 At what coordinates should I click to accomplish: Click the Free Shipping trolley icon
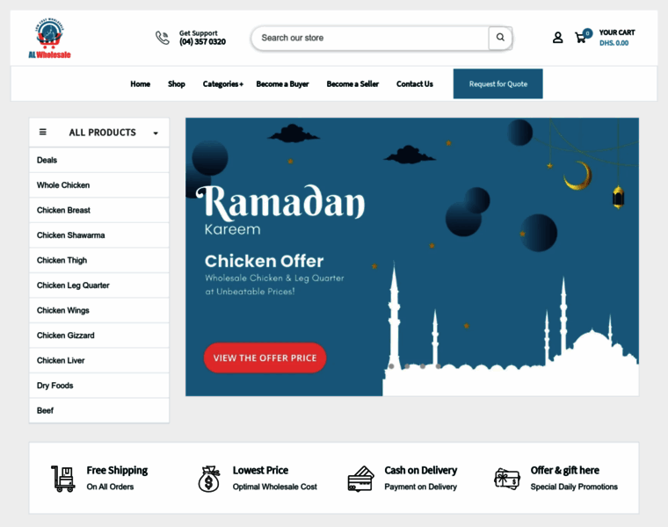pyautogui.click(x=63, y=479)
